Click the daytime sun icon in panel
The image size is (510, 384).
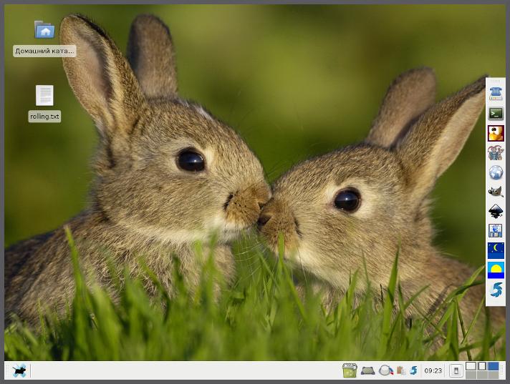[495, 270]
